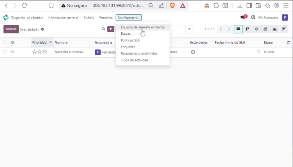Set second priority star on ticket 05
293x167 pixels.
pyautogui.click(x=40, y=52)
